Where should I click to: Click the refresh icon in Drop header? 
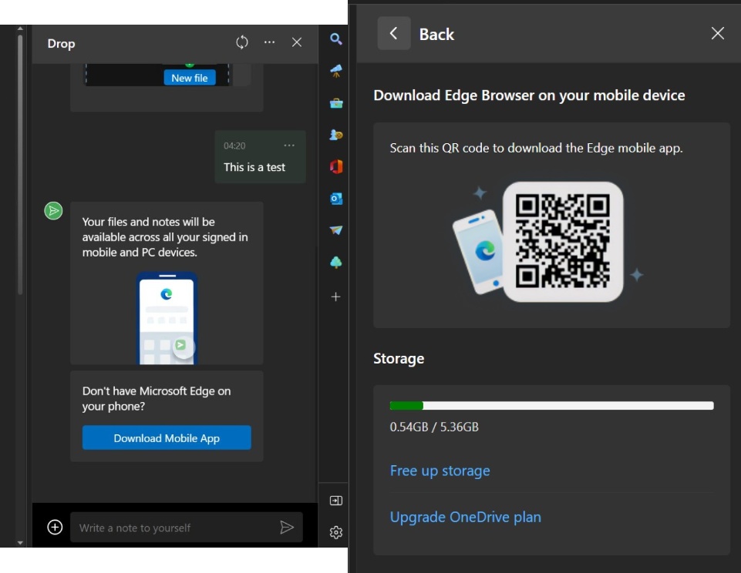[x=242, y=42]
